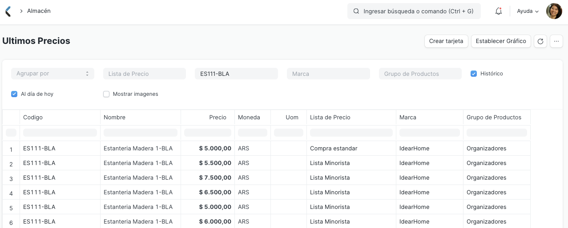Click the Lista de Precio column header
The width and height of the screenshot is (568, 228).
[351, 118]
